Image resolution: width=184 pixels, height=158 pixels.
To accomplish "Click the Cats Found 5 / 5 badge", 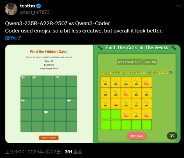I will click(130, 62).
